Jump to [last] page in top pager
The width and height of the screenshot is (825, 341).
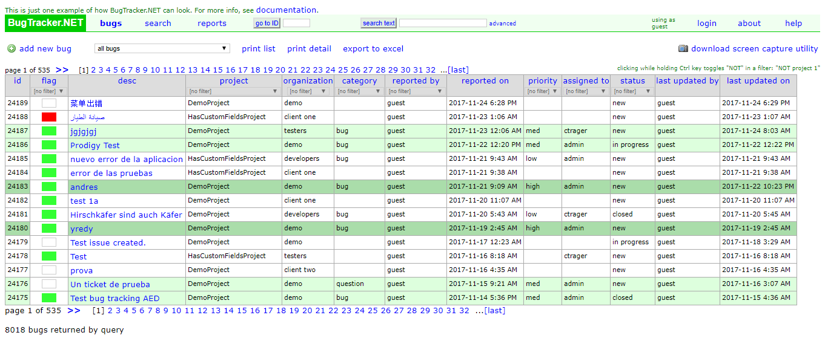(458, 70)
